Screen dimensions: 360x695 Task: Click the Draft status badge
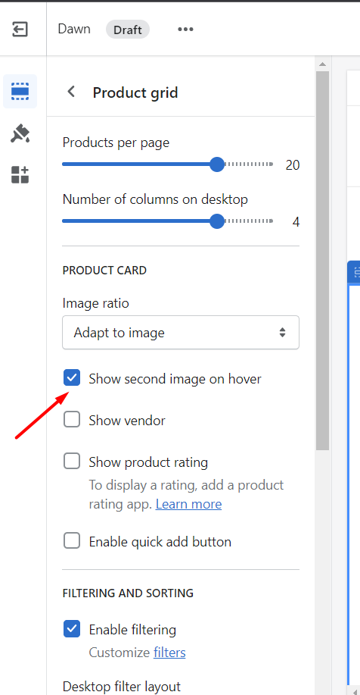[127, 30]
